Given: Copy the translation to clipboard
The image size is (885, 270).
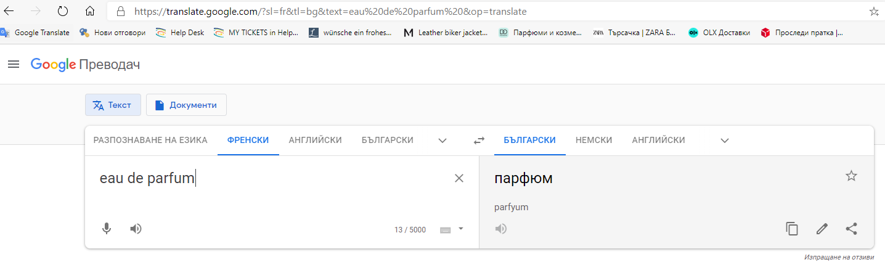Looking at the screenshot, I should [x=792, y=229].
